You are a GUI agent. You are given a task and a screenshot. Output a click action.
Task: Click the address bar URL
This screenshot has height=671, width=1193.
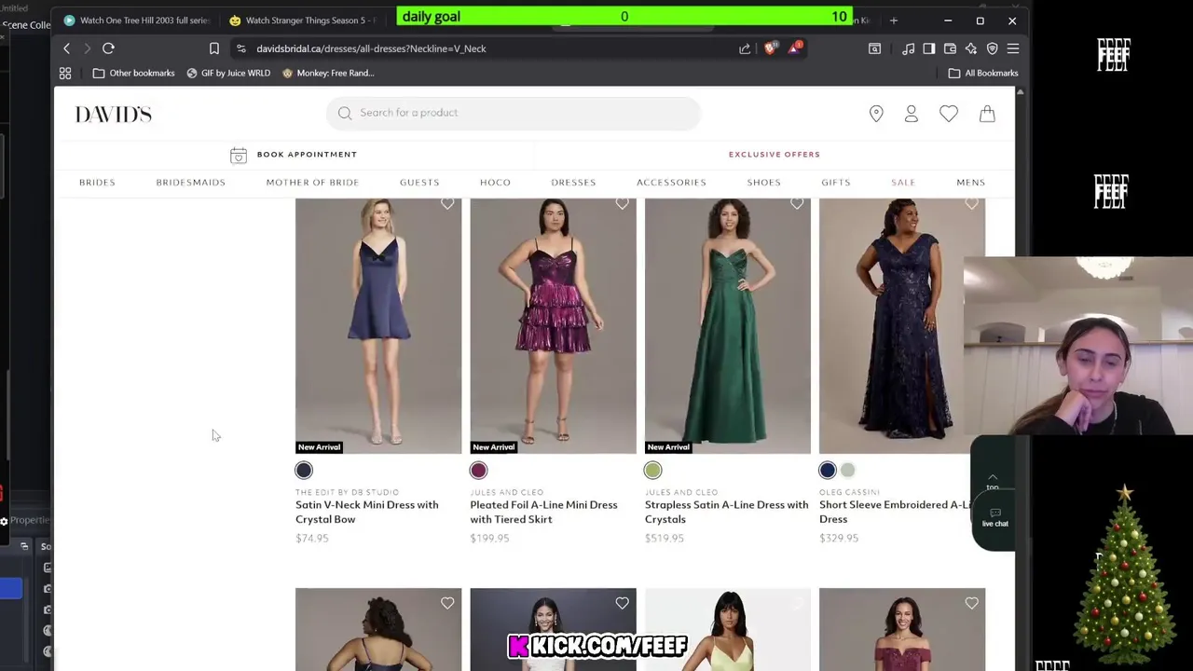pyautogui.click(x=371, y=48)
